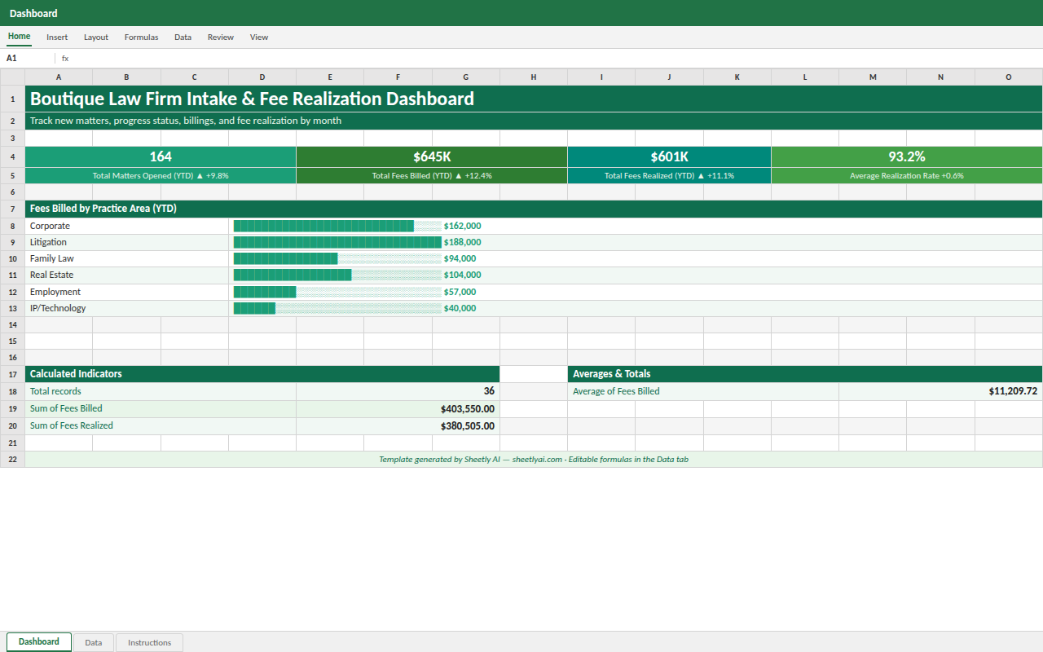The image size is (1043, 652).
Task: Click 'Fees Billed by Practice Area' header
Action: point(534,209)
